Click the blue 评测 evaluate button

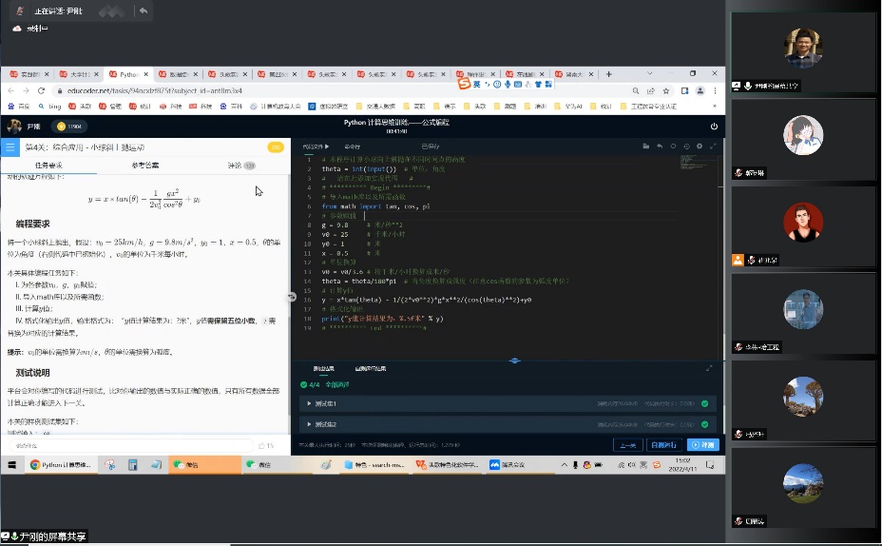703,444
